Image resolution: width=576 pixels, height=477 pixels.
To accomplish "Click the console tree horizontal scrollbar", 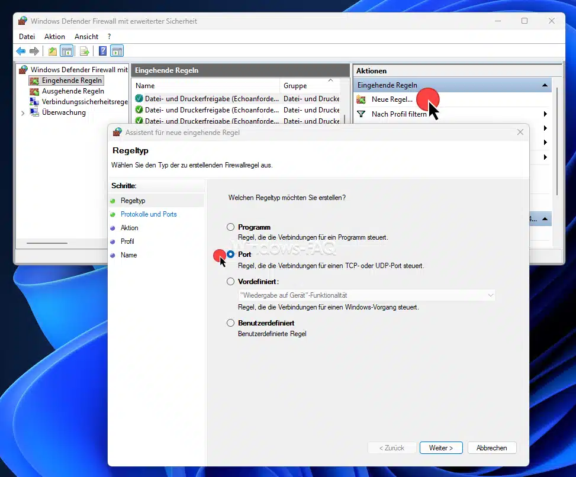I will [x=47, y=243].
